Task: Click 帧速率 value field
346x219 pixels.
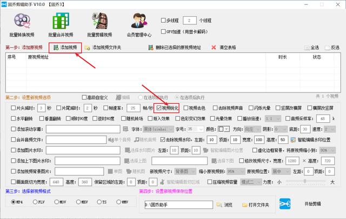Action: [134, 108]
